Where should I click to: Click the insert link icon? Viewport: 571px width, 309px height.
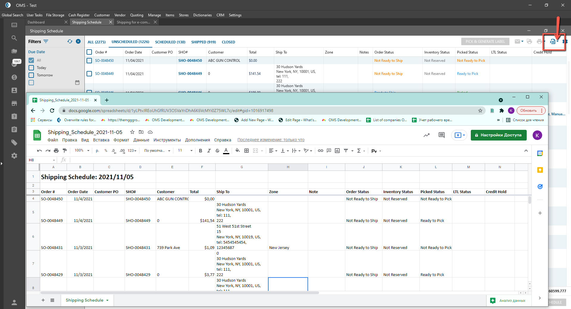[320, 151]
